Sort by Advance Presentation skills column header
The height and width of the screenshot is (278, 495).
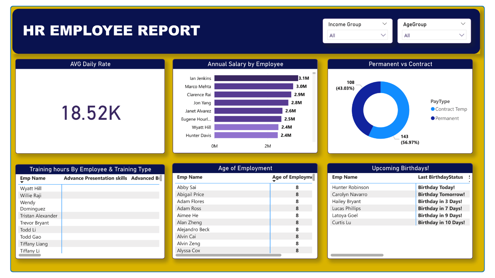95,178
